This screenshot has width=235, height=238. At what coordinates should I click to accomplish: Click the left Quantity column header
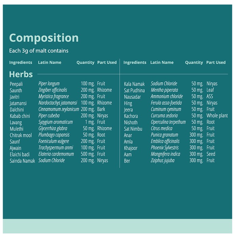tap(85, 62)
